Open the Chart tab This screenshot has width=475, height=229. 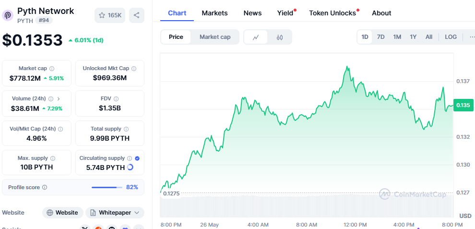pos(177,13)
